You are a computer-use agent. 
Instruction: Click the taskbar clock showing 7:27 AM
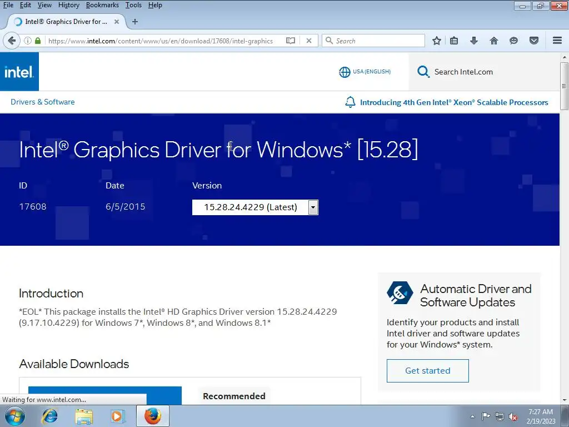pos(541,416)
